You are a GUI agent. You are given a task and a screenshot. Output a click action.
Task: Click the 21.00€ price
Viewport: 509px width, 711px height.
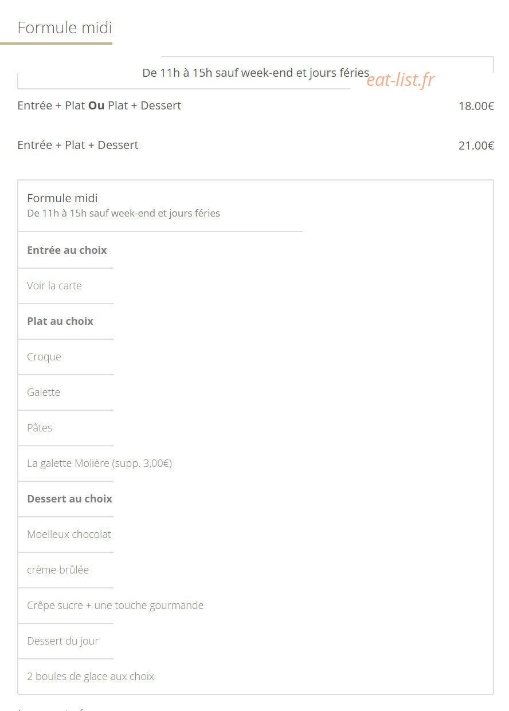pyautogui.click(x=476, y=146)
